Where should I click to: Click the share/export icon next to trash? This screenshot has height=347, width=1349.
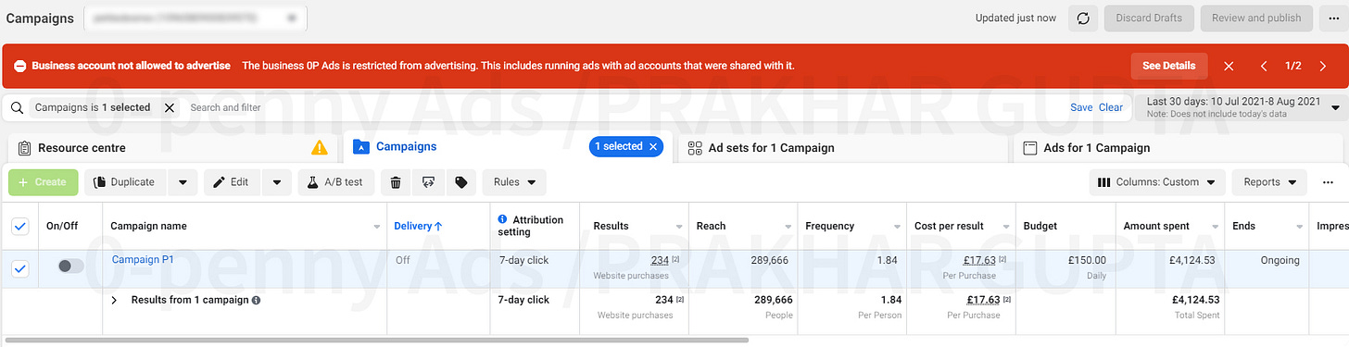click(428, 182)
